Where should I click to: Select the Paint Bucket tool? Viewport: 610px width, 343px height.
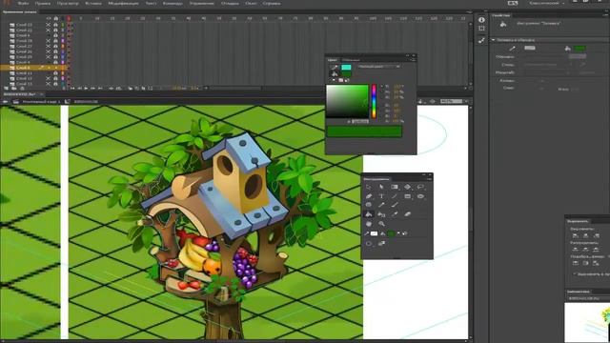369,214
